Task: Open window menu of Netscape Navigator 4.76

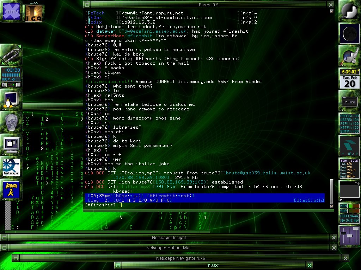Action: [16, 258]
